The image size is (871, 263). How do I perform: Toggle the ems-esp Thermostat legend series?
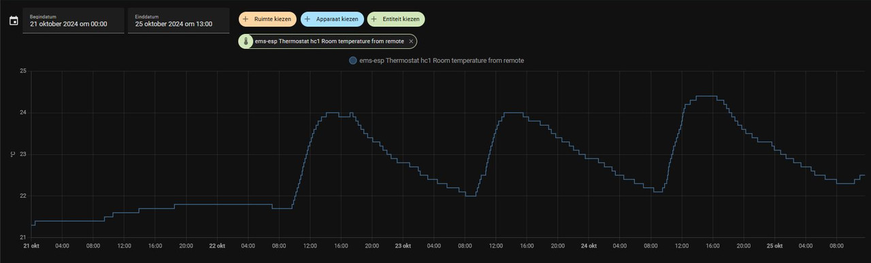(x=436, y=60)
